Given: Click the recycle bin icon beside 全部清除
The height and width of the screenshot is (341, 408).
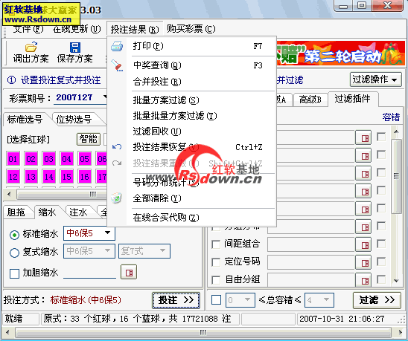Looking at the screenshot, I should pyautogui.click(x=116, y=198).
